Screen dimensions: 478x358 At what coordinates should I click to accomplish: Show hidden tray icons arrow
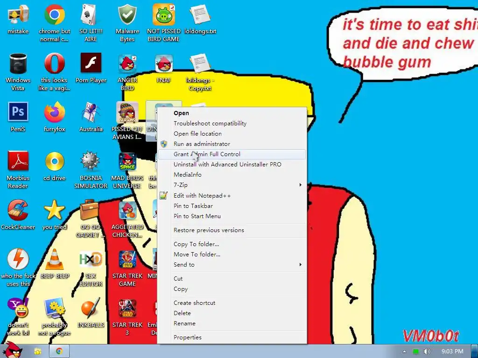point(404,351)
